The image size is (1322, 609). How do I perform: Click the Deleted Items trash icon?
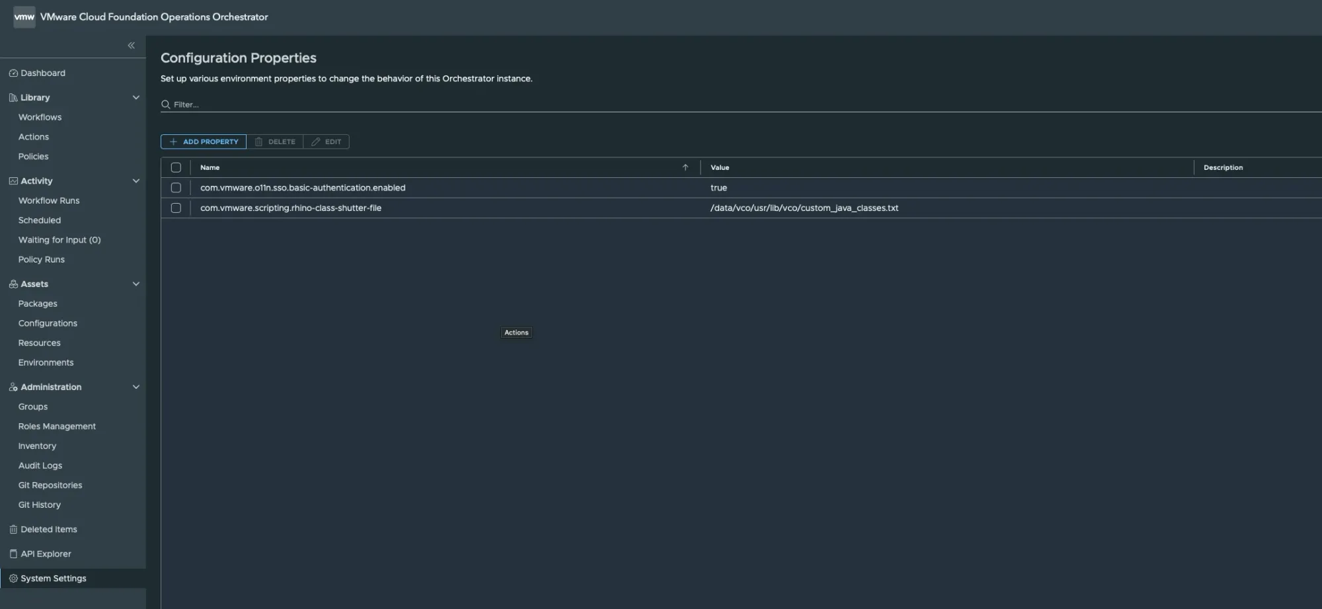(13, 530)
